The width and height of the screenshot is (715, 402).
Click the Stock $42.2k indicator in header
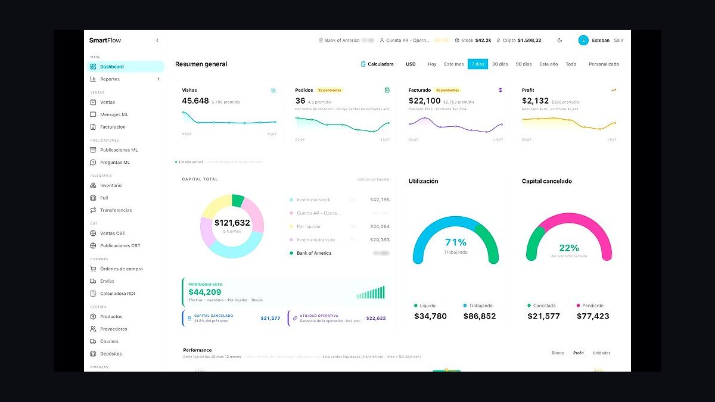(x=472, y=40)
